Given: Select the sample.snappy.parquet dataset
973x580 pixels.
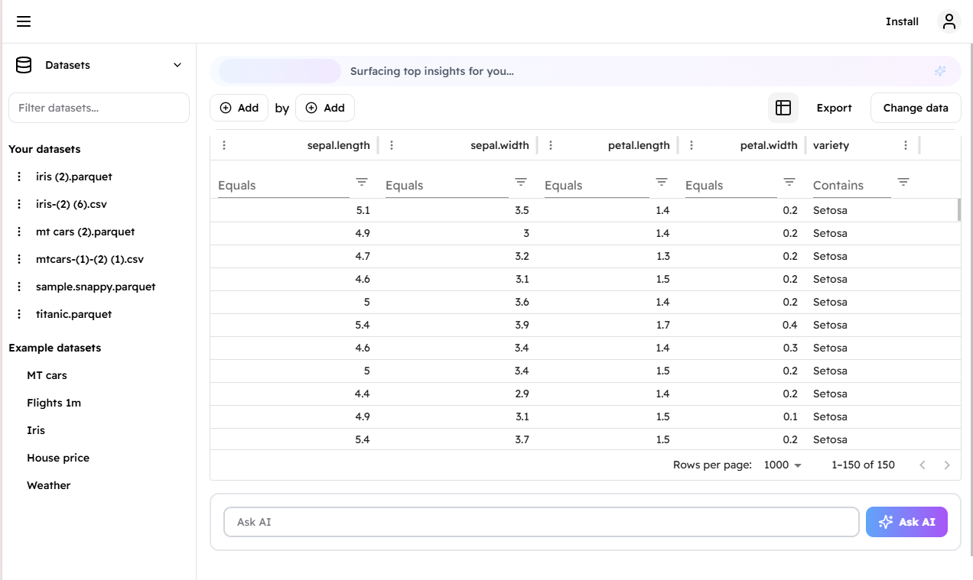Looking at the screenshot, I should (x=96, y=287).
